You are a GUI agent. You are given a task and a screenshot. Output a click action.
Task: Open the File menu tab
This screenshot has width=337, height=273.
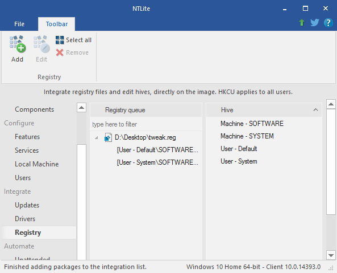[19, 24]
